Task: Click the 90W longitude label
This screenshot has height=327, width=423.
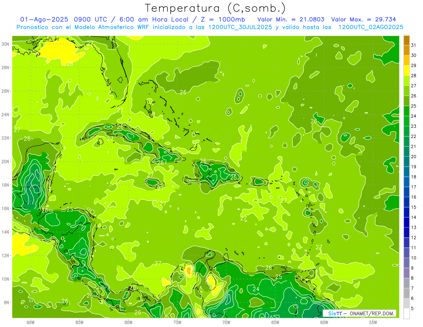Action: pyautogui.click(x=30, y=322)
